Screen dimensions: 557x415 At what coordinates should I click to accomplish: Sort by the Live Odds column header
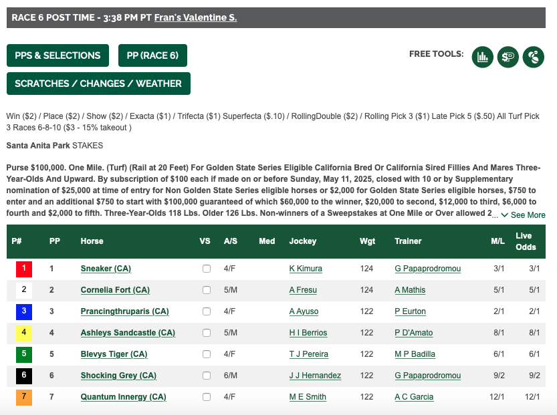[x=526, y=241]
